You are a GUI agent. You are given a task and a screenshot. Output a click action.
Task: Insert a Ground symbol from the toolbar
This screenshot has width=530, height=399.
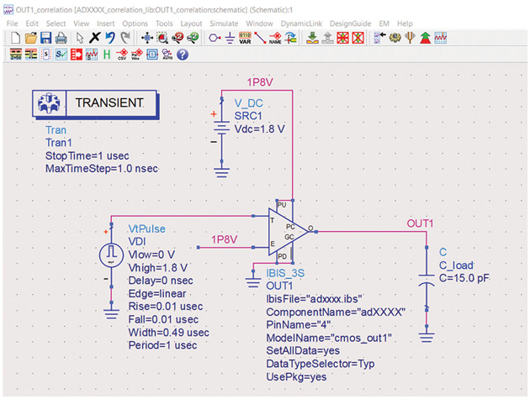click(x=230, y=38)
